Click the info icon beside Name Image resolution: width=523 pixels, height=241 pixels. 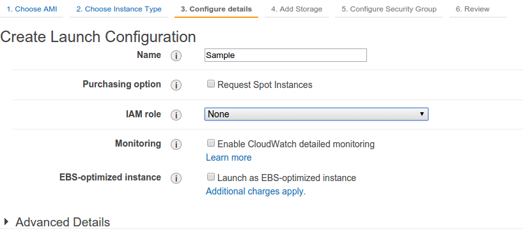176,56
